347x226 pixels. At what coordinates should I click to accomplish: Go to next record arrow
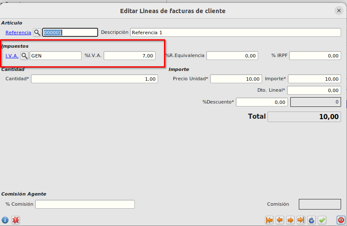[x=290, y=220]
